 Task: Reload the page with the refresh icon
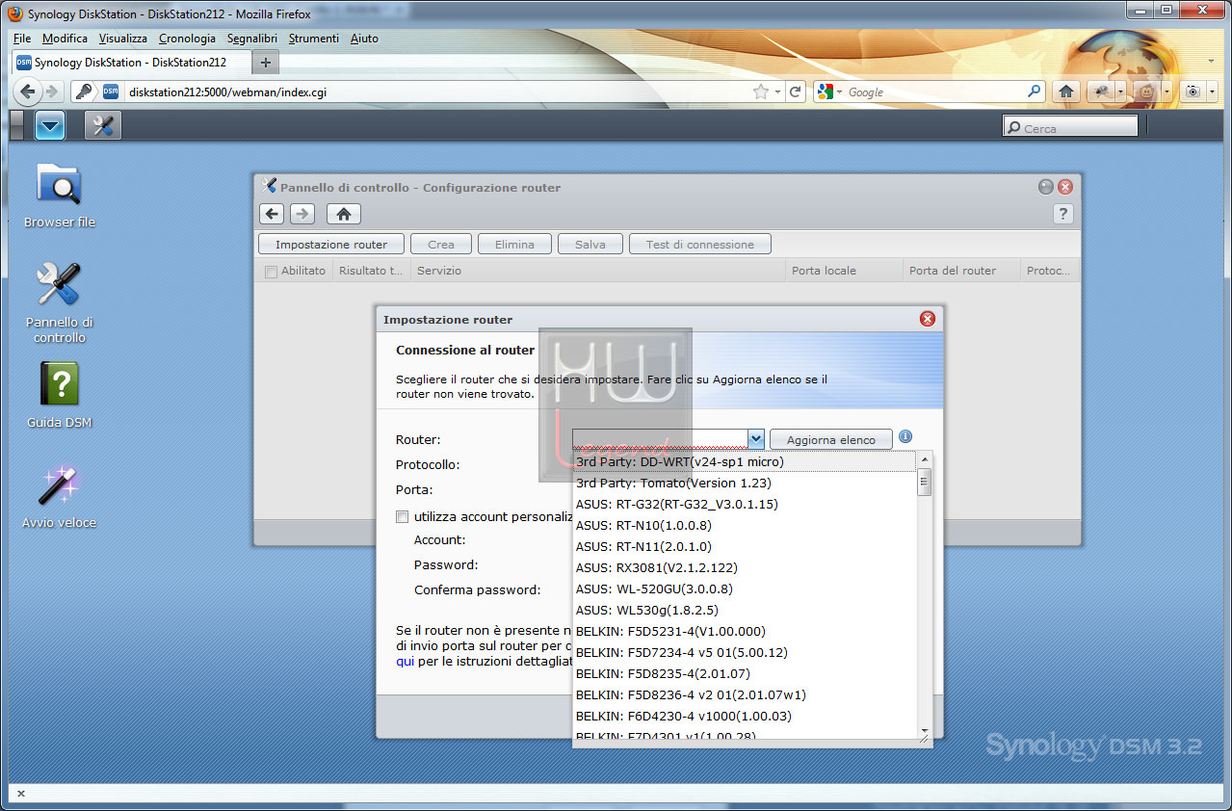click(795, 92)
